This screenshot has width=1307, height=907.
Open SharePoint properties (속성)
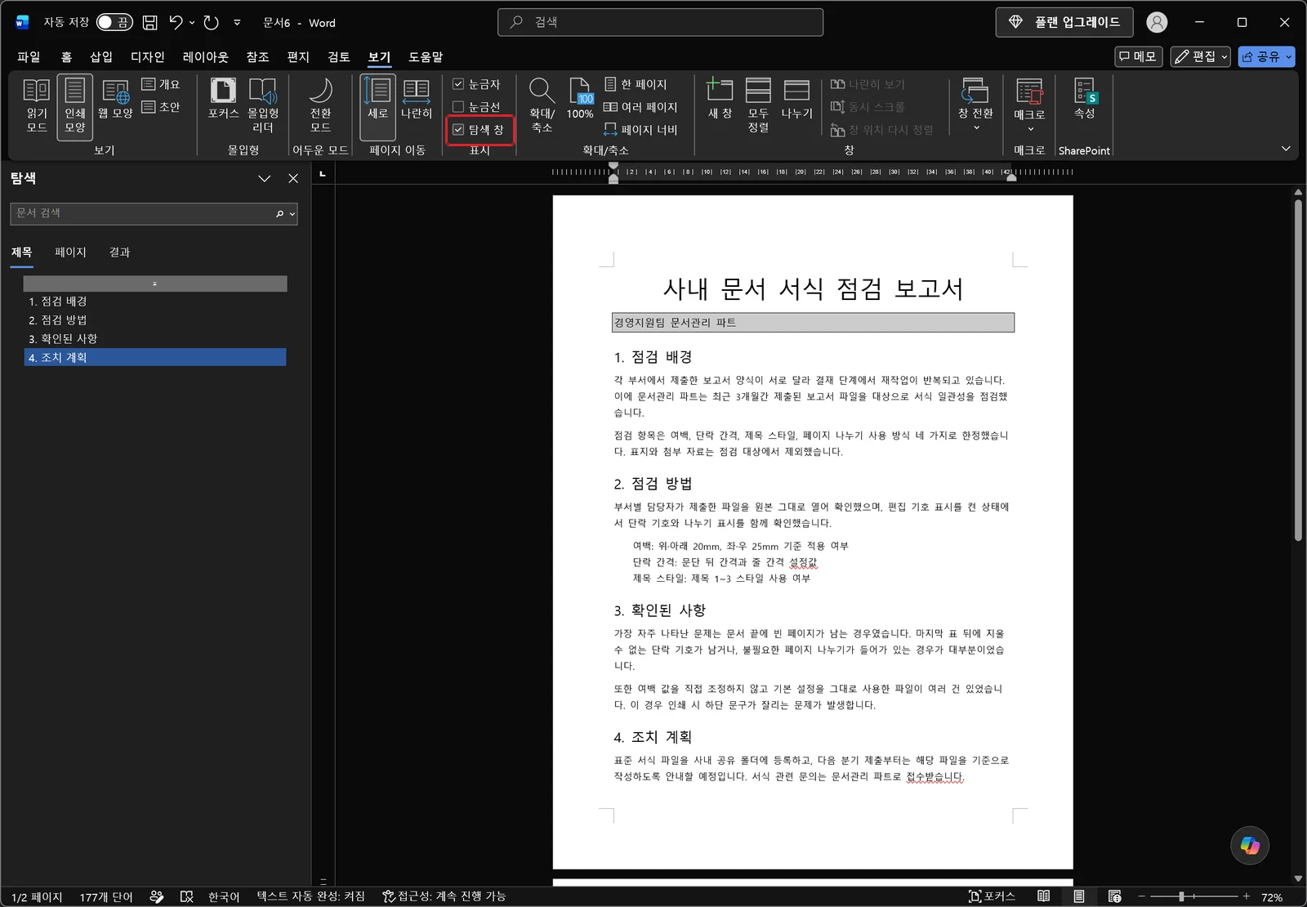[1084, 101]
